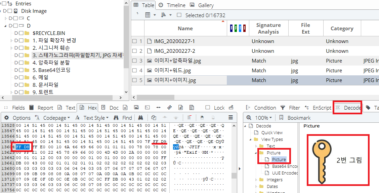Image resolution: width=379 pixels, height=193 pixels.
Task: Open the Picture view tab icon
Action: (136, 108)
